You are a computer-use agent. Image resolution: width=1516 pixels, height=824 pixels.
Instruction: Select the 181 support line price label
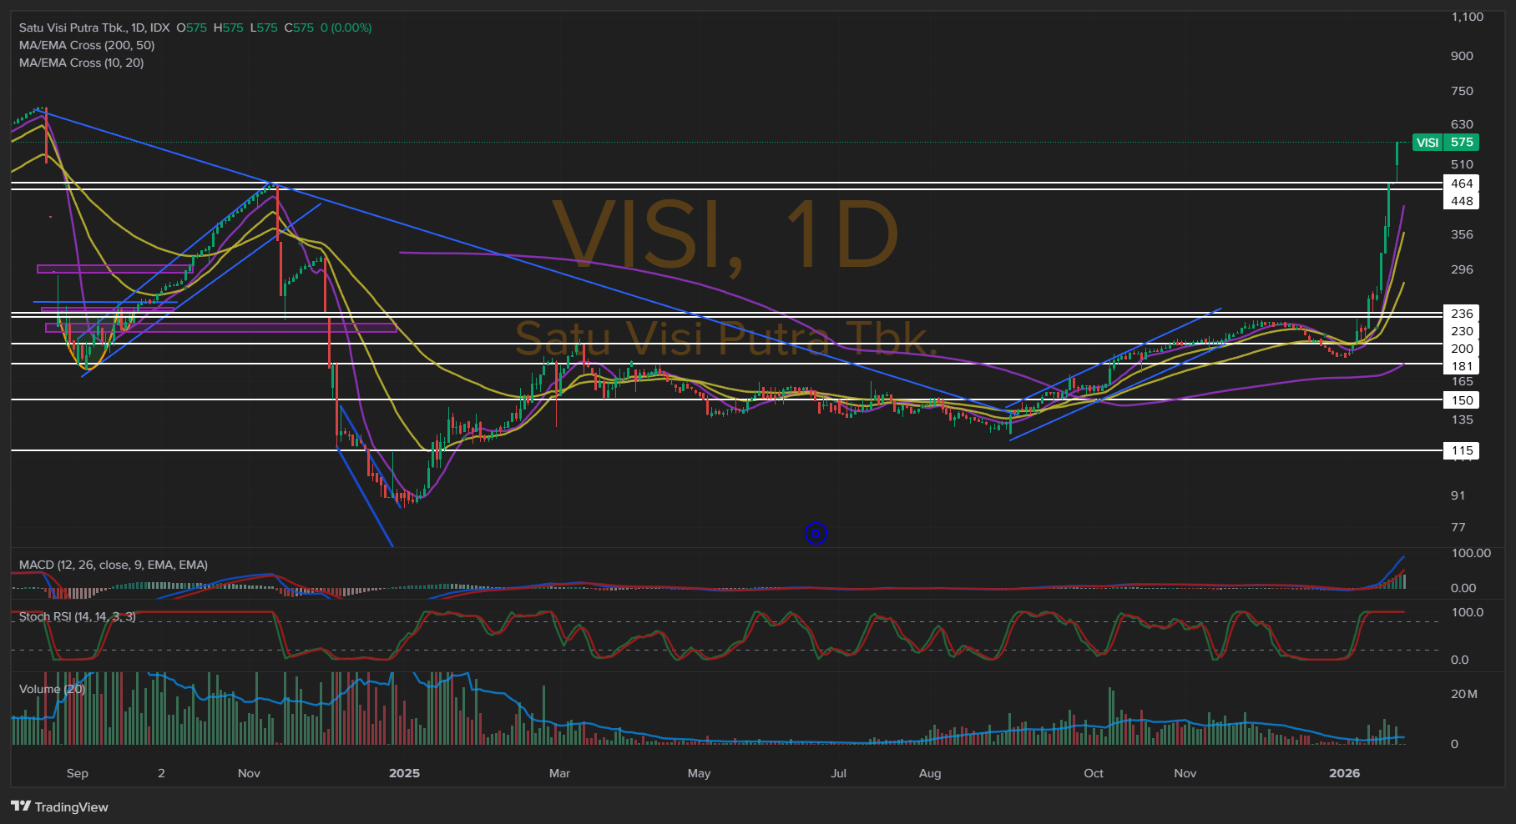pos(1462,366)
